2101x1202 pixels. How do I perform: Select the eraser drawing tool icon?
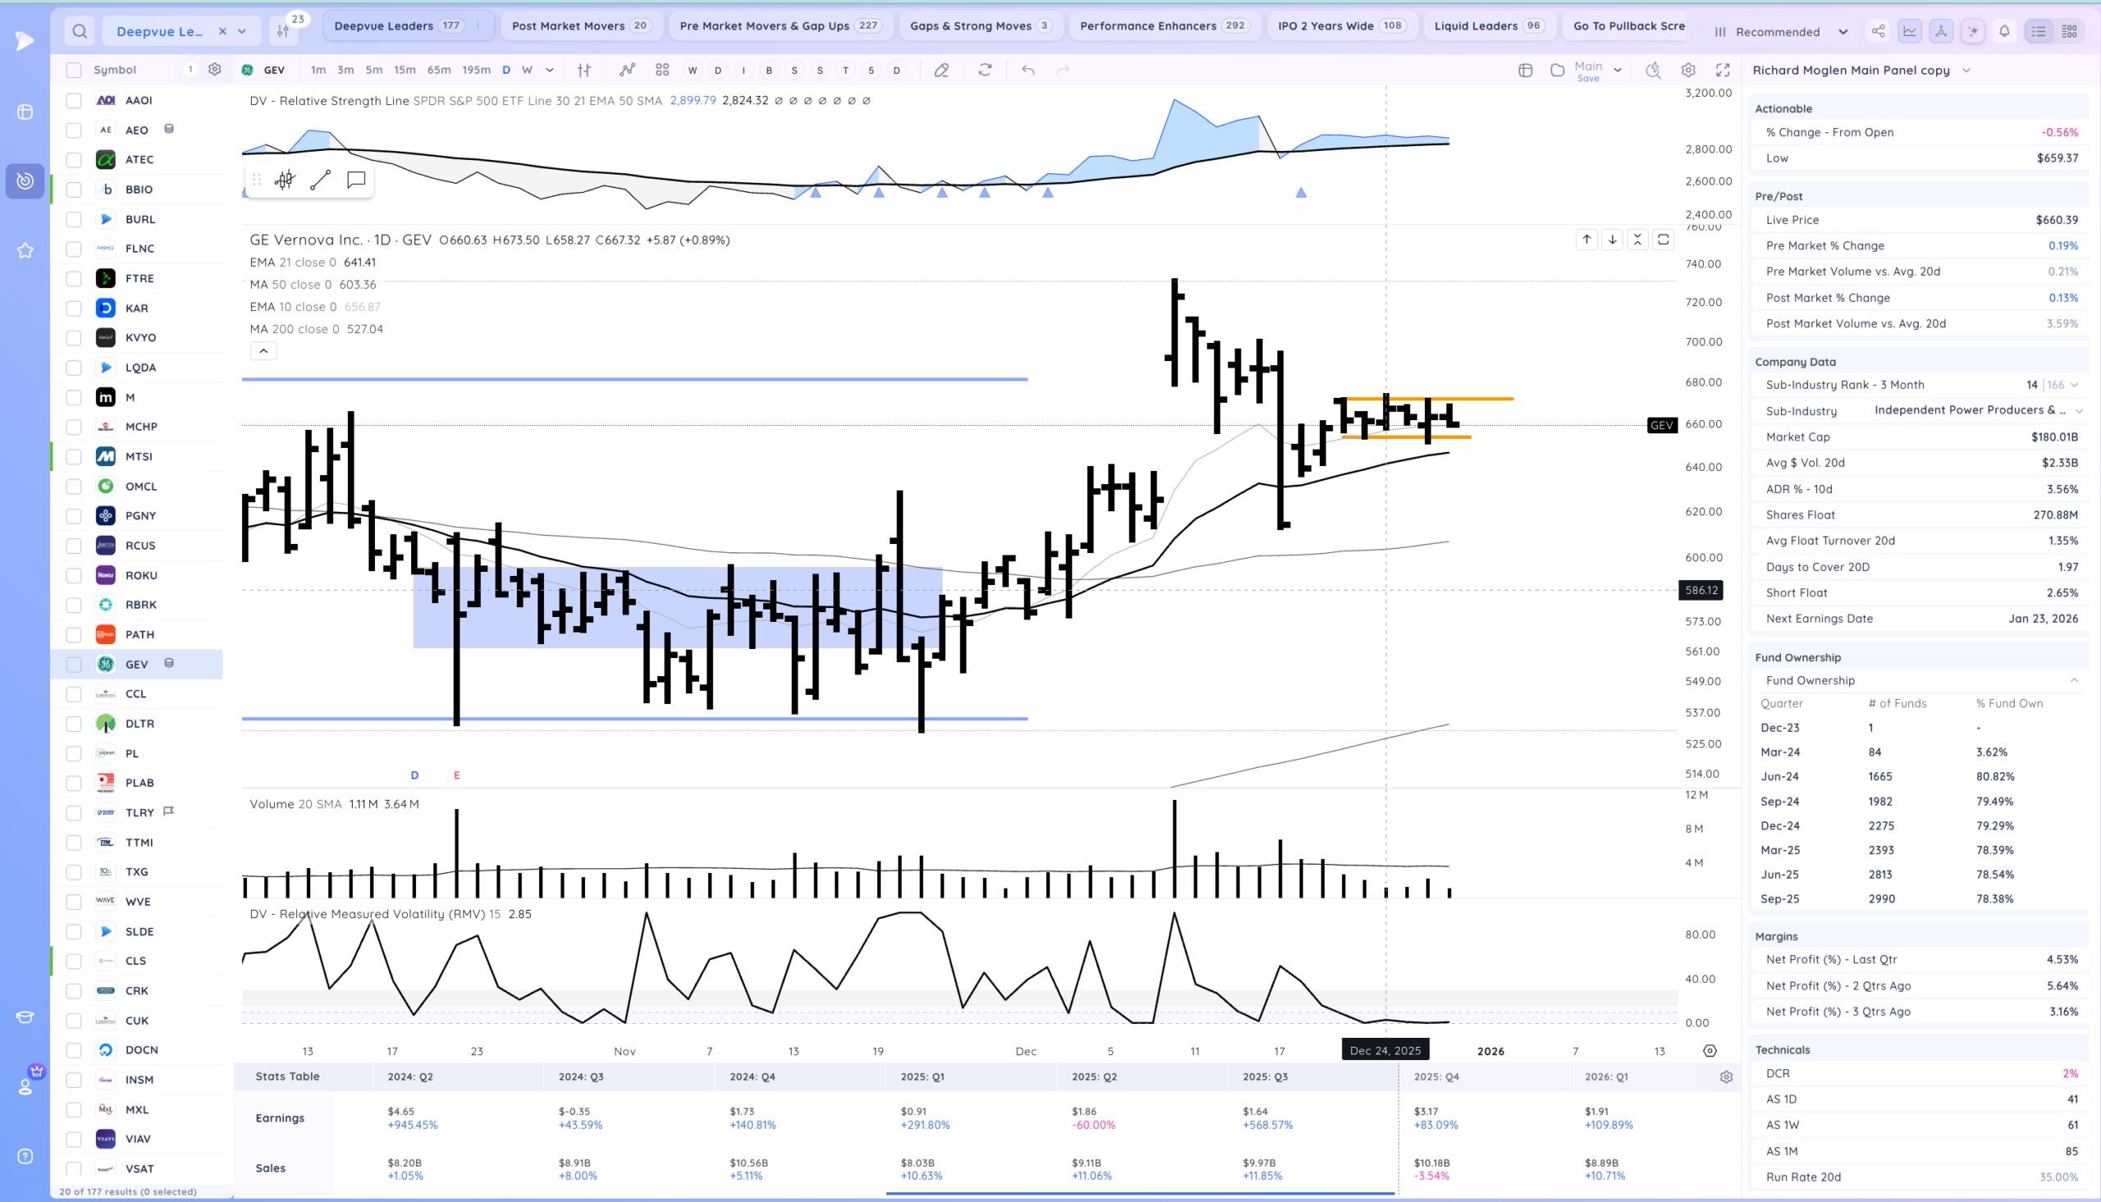941,71
